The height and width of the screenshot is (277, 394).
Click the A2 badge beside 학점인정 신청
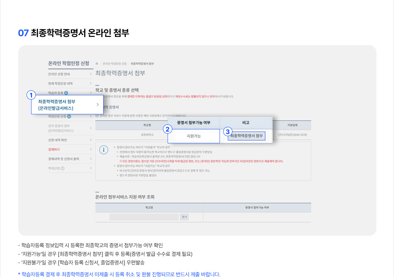(69, 116)
